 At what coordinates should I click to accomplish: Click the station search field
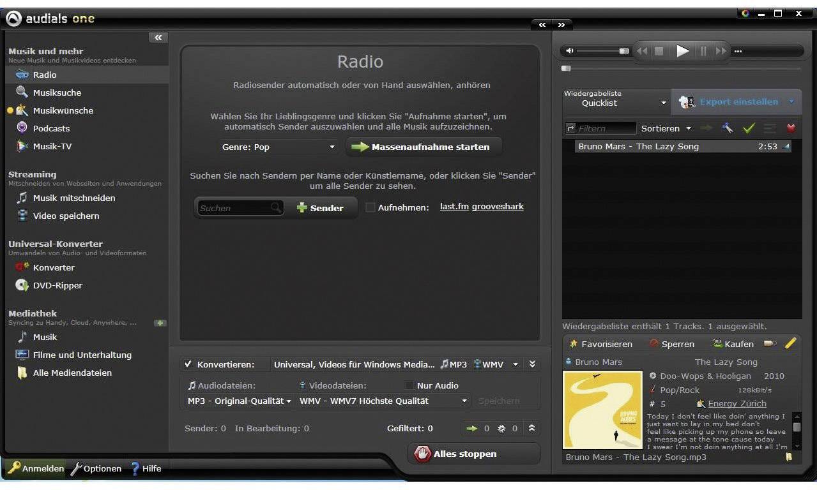tap(240, 208)
